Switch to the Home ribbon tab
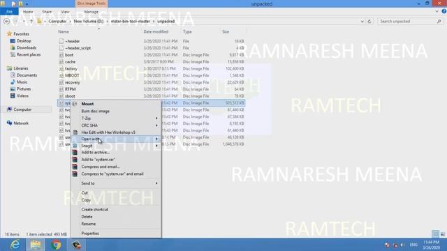The image size is (447, 251). pyautogui.click(x=28, y=12)
